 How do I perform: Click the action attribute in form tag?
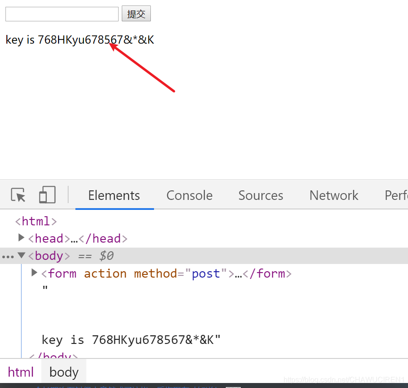tap(105, 274)
